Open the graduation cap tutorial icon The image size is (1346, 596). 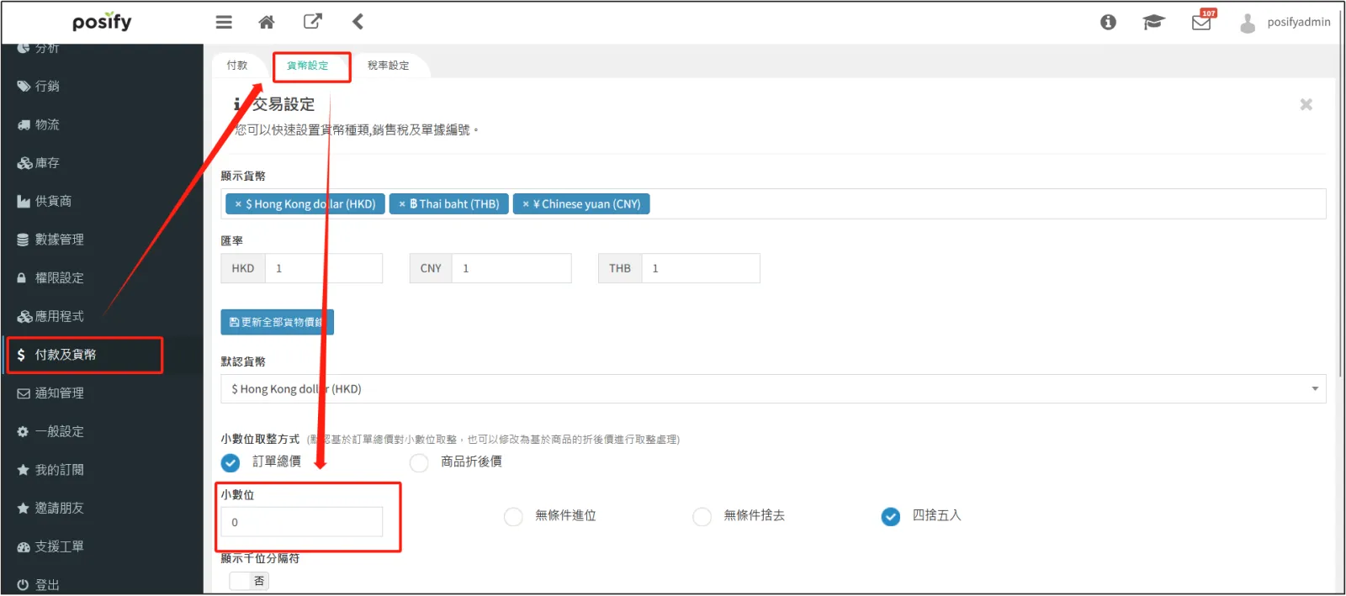[1153, 22]
